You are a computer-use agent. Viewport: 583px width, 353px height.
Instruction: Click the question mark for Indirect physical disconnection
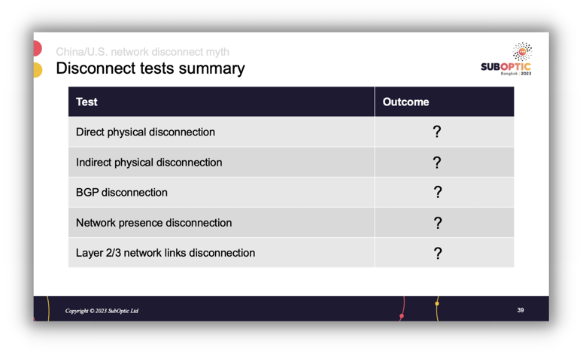coord(437,162)
